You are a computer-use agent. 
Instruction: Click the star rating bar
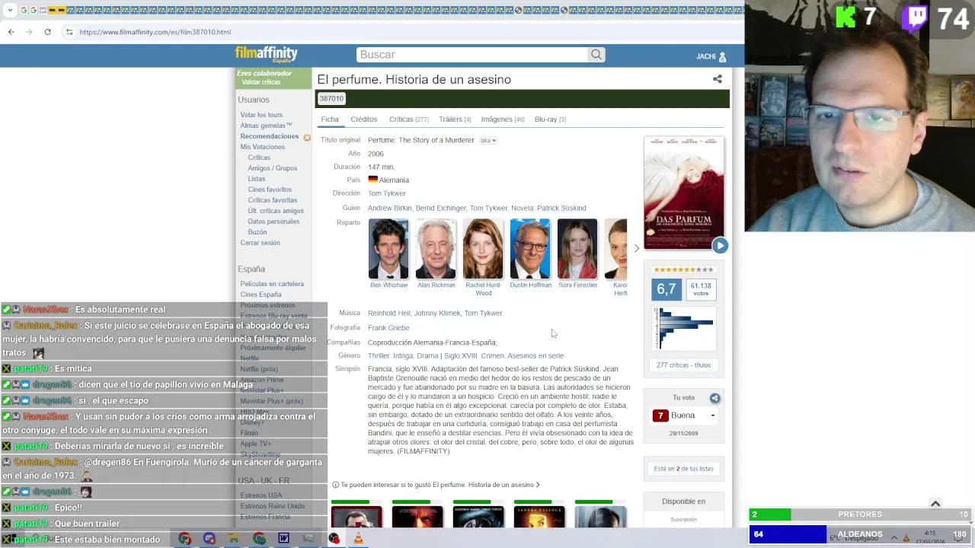(x=683, y=269)
